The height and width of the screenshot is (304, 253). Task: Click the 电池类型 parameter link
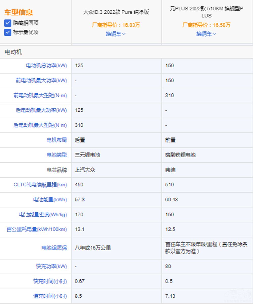(56, 155)
